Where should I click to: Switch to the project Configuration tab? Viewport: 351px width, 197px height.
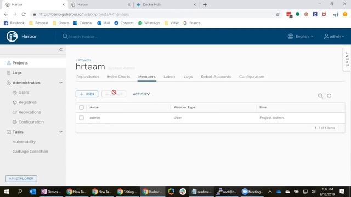click(x=252, y=77)
